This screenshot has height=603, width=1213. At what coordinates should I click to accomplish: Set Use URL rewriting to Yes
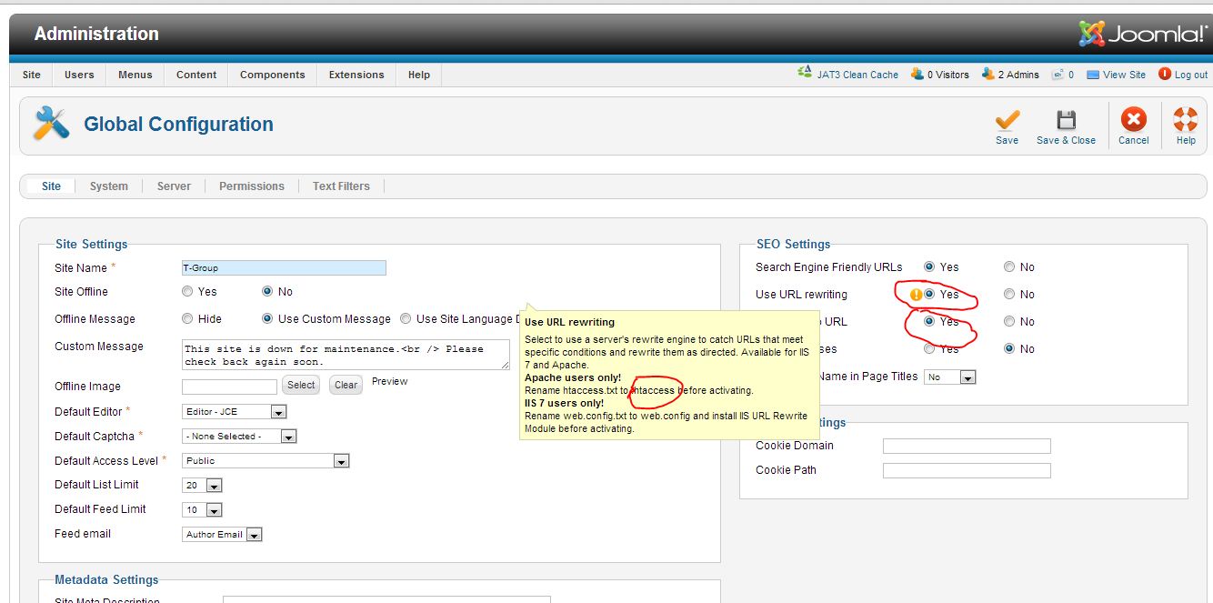[x=929, y=295]
